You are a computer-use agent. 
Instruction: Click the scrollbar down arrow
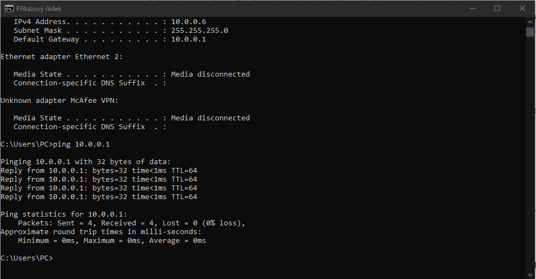click(x=530, y=274)
